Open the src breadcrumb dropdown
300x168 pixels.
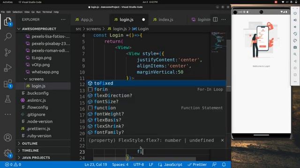click(78, 29)
